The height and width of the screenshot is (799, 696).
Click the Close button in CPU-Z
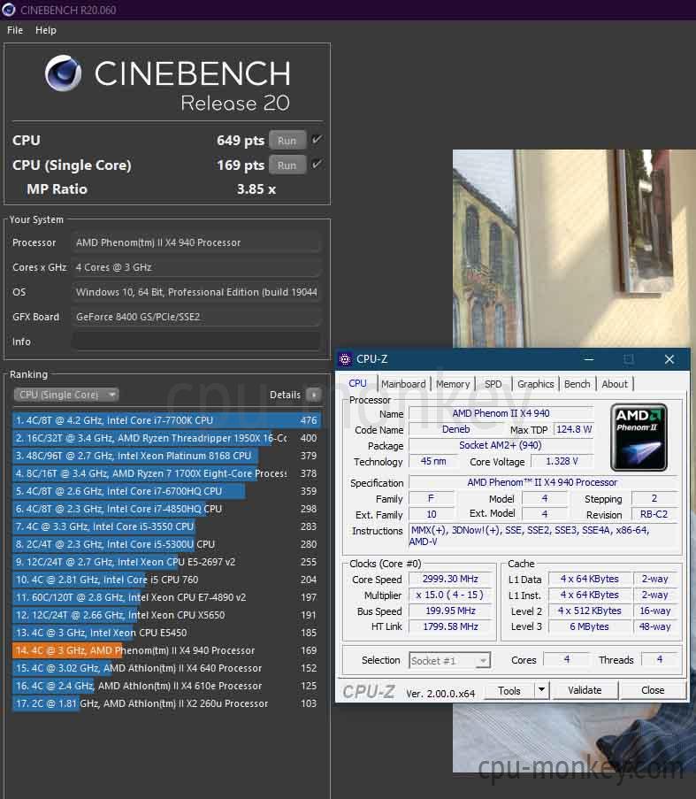(652, 690)
